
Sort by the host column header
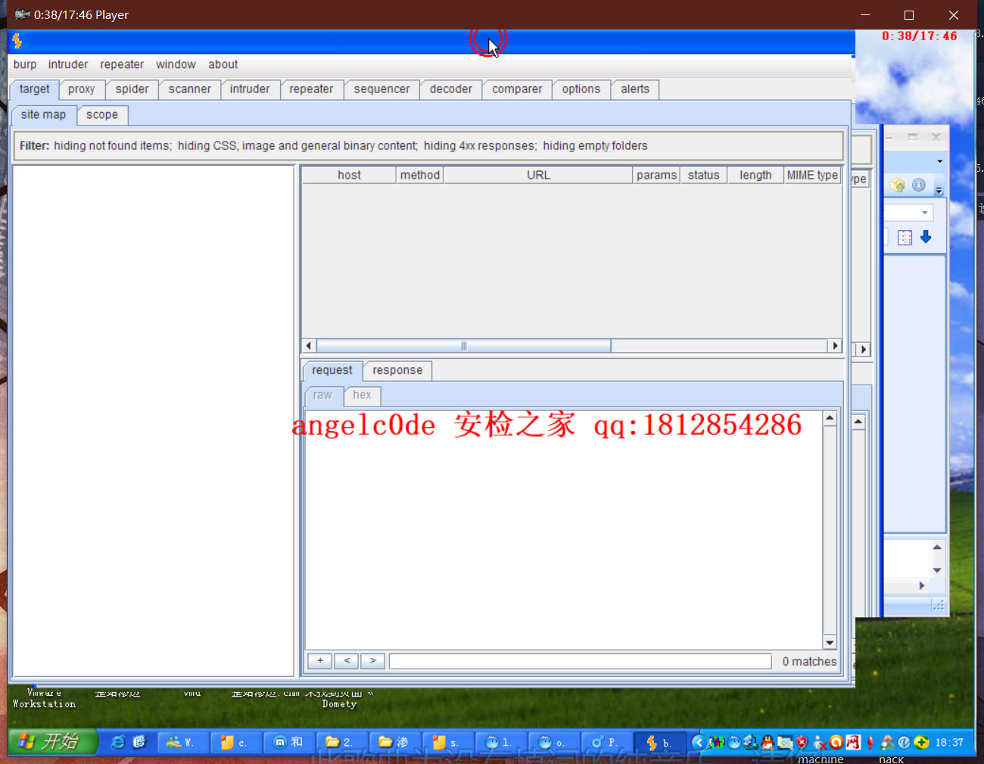(349, 175)
